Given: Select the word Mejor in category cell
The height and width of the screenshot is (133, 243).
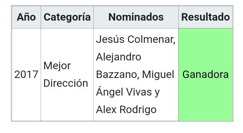Looking at the screenshot, I should [57, 66].
